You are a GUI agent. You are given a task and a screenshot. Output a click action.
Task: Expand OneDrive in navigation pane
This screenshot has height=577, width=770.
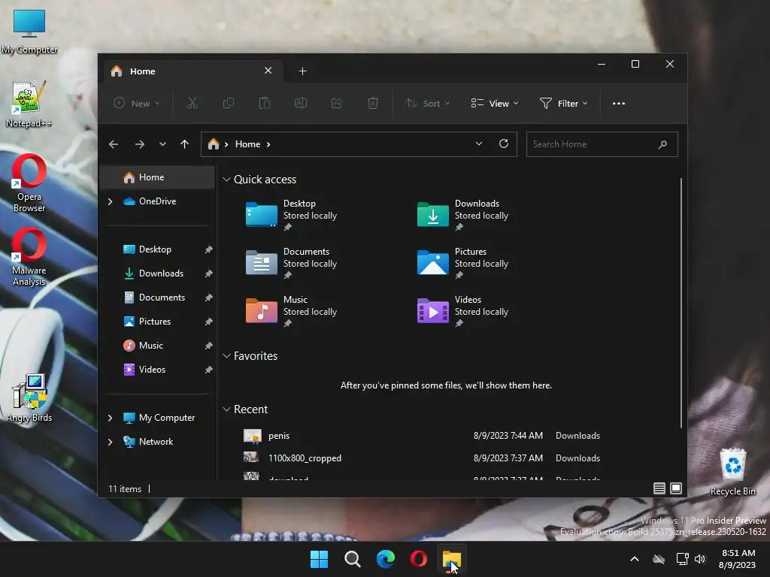[x=110, y=201]
